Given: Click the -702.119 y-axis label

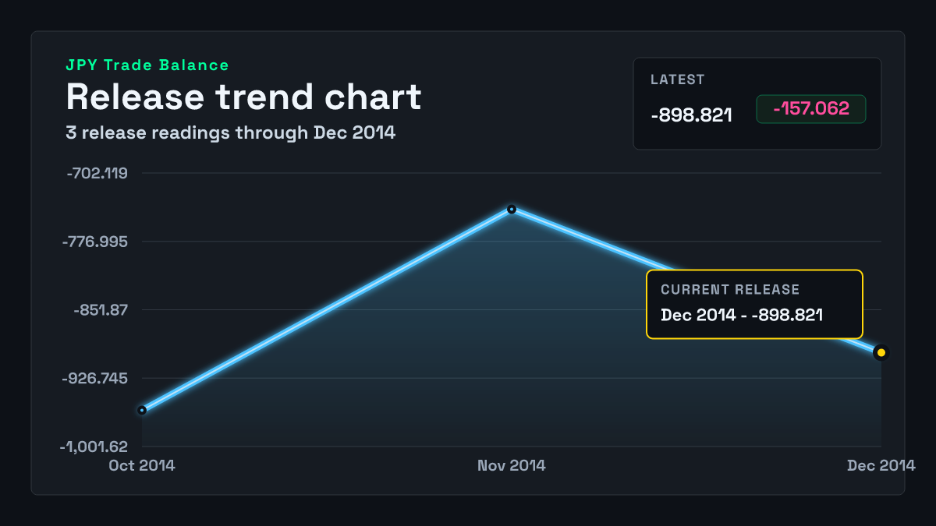Looking at the screenshot, I should point(97,173).
